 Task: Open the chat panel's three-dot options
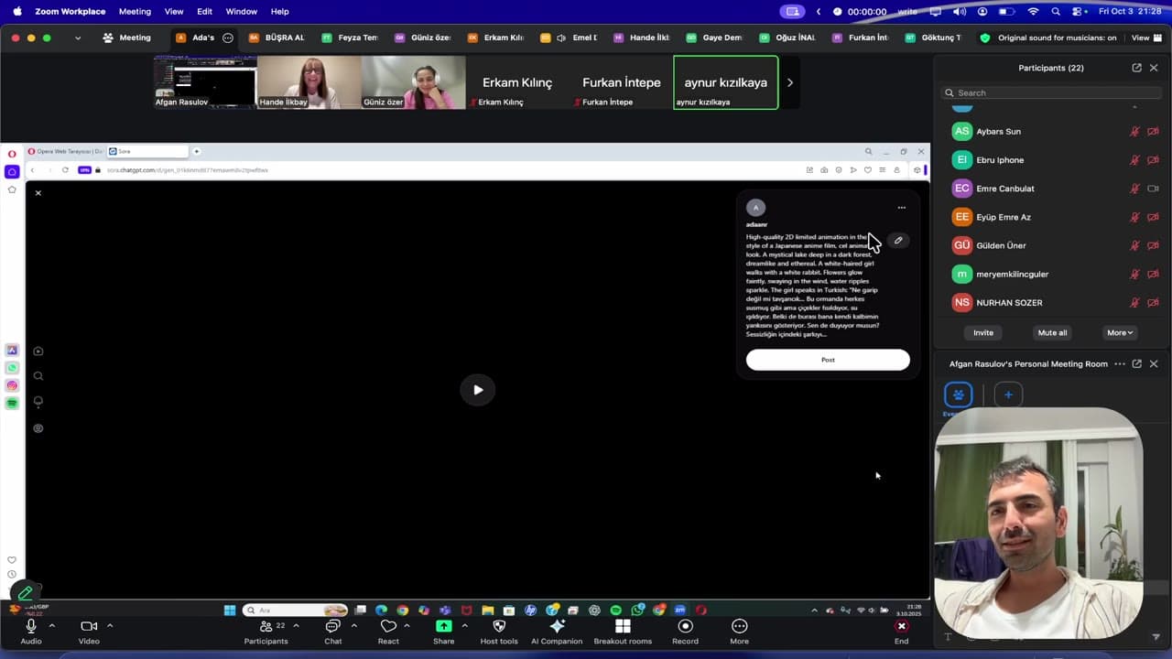(x=1119, y=363)
